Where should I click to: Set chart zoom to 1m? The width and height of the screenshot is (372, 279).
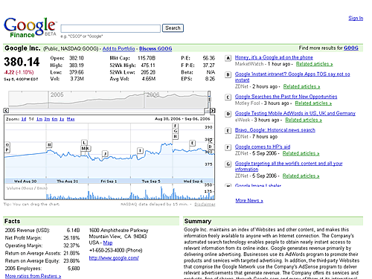[39, 119]
